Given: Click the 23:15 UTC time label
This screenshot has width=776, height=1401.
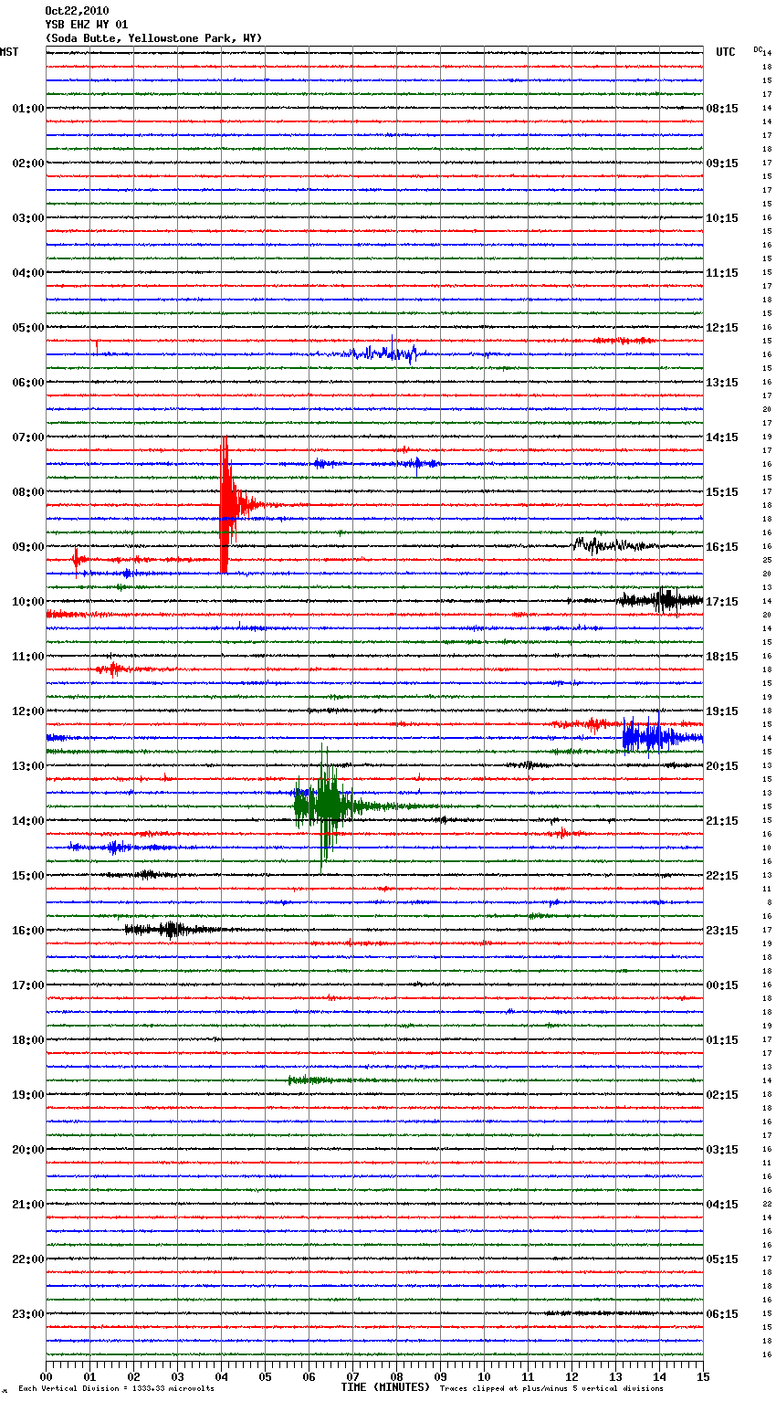Looking at the screenshot, I should [x=722, y=931].
